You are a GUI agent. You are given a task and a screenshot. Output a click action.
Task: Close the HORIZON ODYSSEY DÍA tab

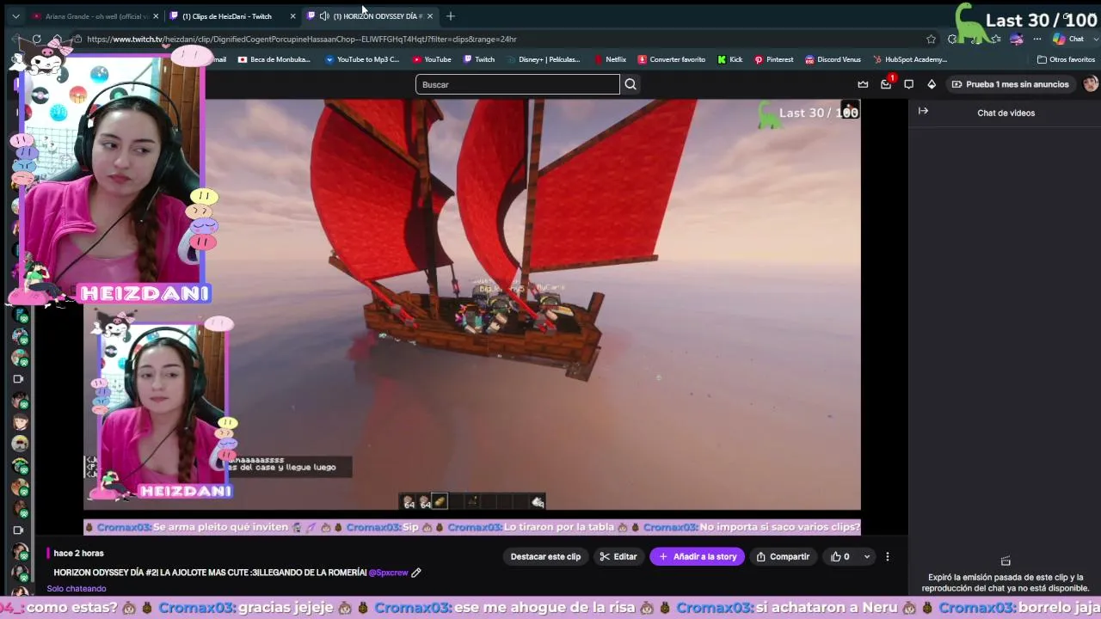coord(430,16)
